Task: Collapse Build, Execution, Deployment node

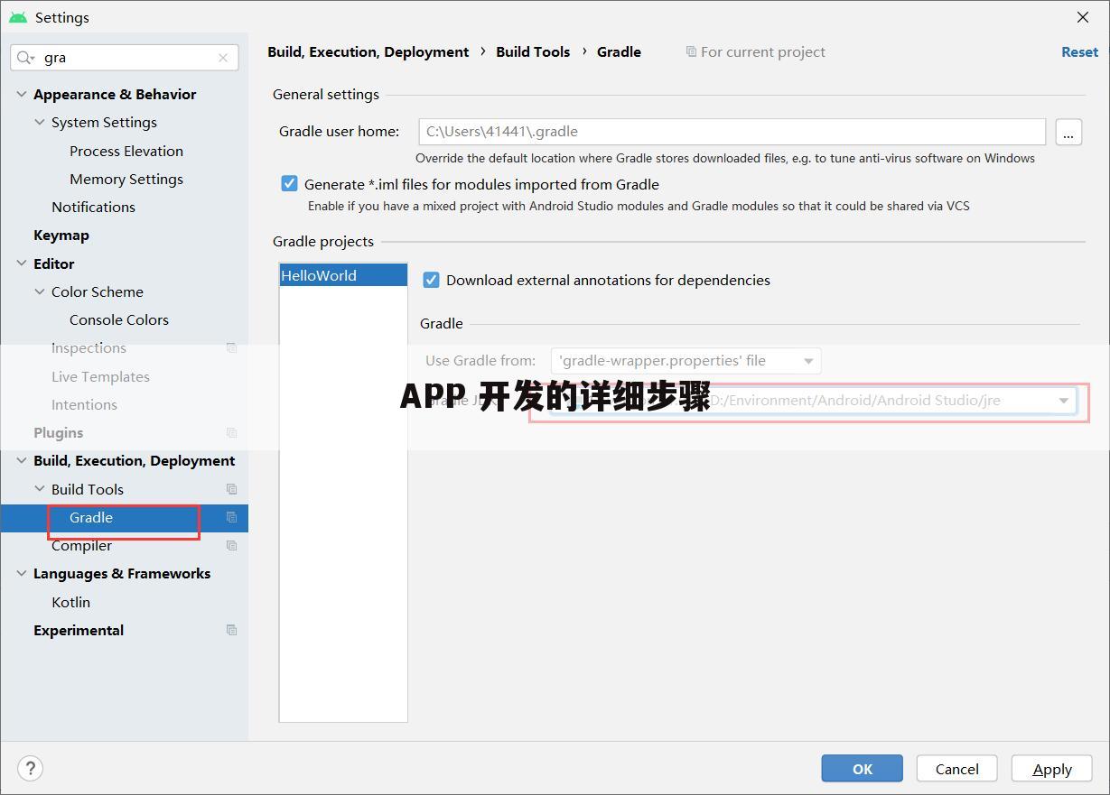Action: pos(22,461)
